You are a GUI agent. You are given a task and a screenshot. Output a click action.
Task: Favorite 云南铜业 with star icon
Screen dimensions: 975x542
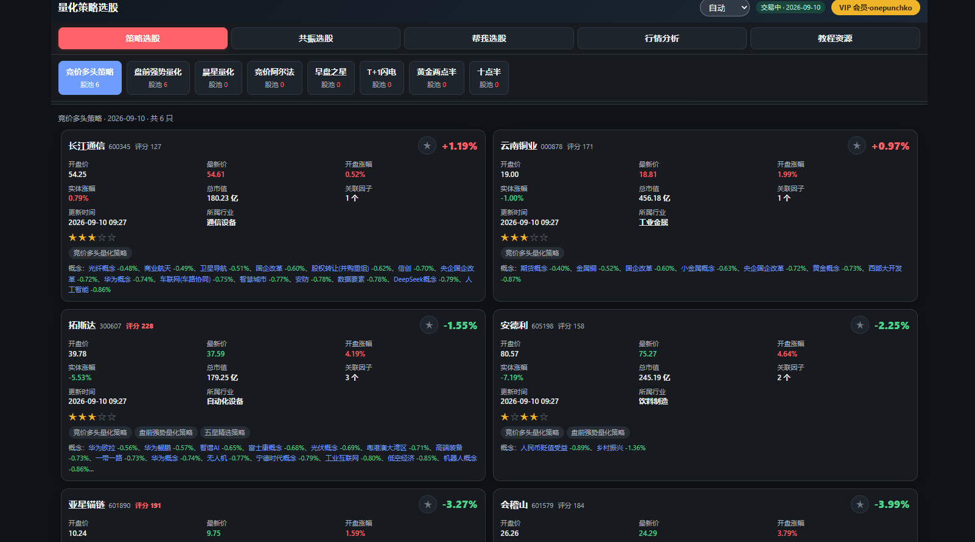click(857, 146)
